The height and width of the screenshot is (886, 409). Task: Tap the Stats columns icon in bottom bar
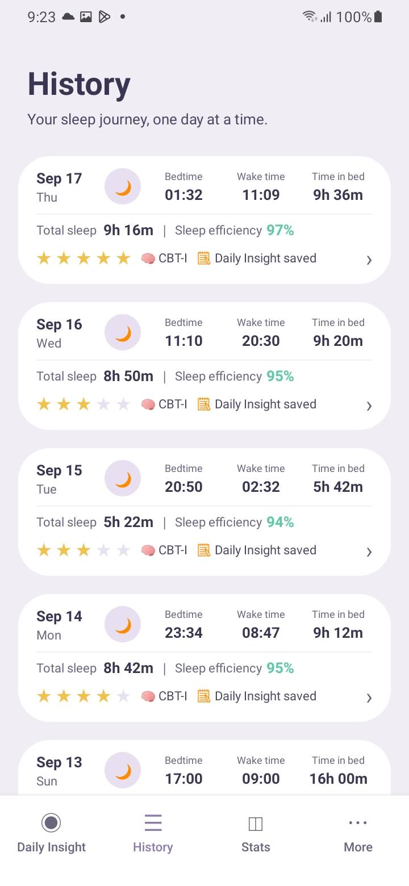point(256,824)
